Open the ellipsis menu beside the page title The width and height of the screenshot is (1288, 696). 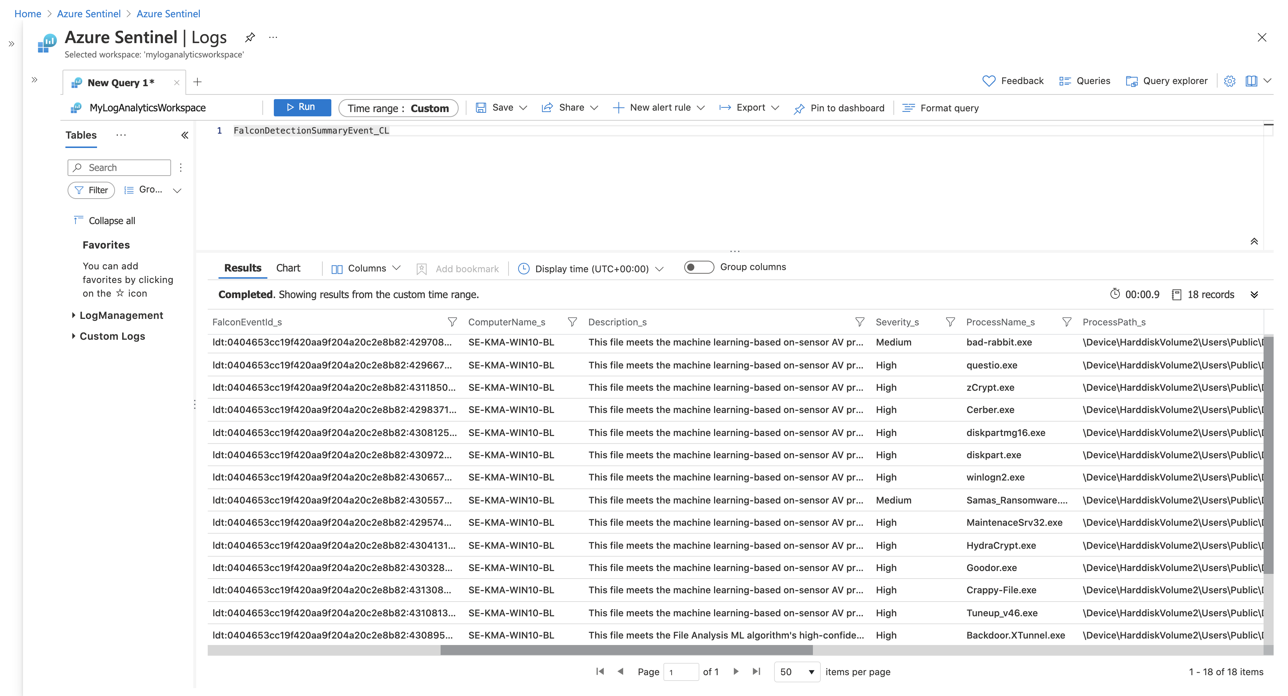click(x=273, y=37)
